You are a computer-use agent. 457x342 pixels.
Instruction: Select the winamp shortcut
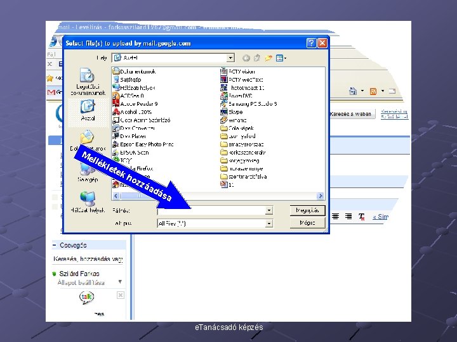[x=234, y=120]
